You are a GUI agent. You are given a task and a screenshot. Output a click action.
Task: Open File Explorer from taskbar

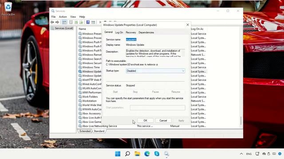(137, 154)
